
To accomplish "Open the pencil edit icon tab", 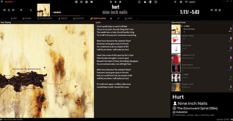I will [118, 19].
